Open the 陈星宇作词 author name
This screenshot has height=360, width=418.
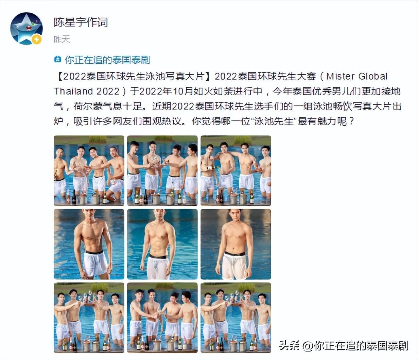coord(81,22)
